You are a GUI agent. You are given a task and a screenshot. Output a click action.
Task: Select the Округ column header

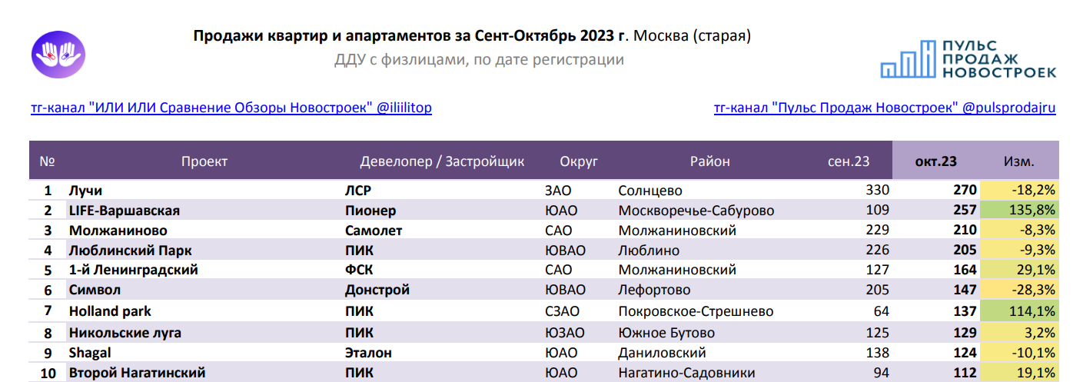tap(579, 161)
